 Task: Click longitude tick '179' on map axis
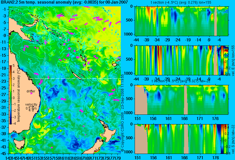[118, 158]
